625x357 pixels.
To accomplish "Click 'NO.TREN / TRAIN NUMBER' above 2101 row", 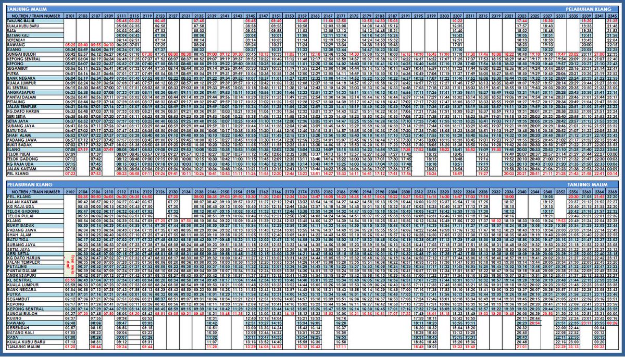I will [x=36, y=16].
